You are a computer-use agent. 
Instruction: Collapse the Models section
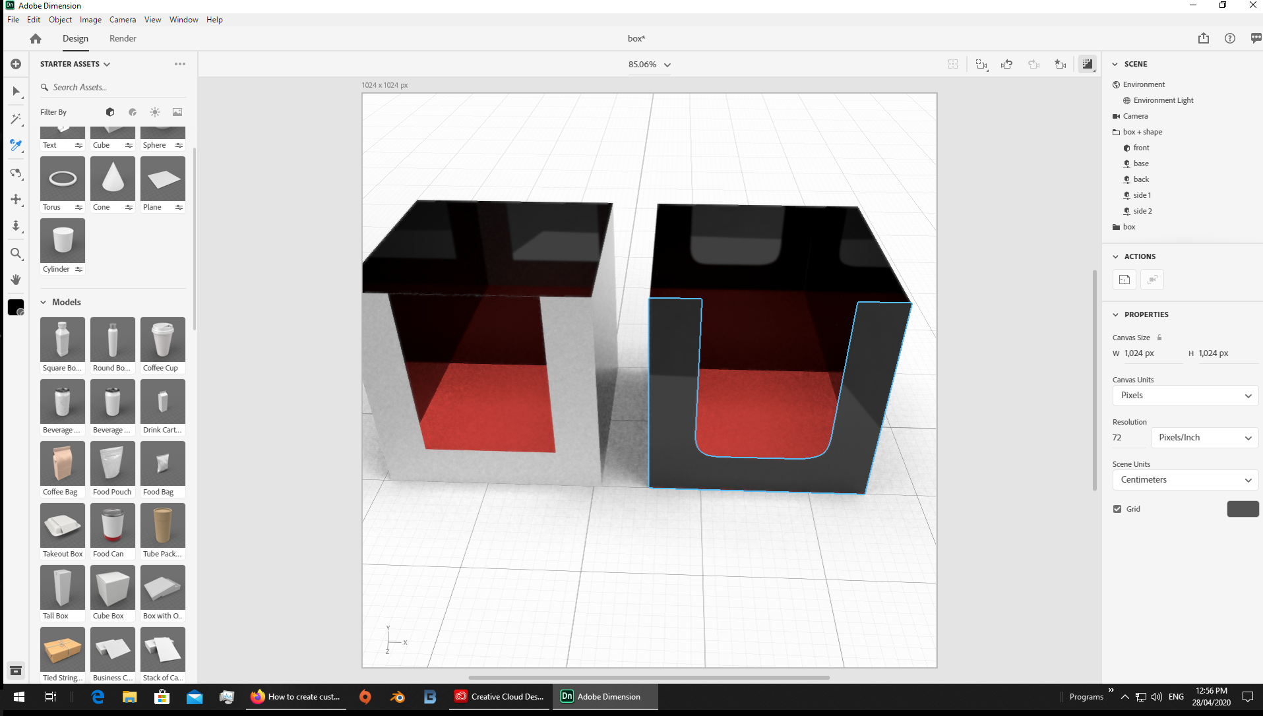44,302
